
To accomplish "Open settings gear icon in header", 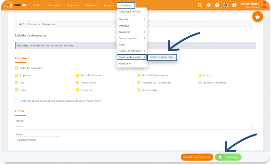I will 209,5.
